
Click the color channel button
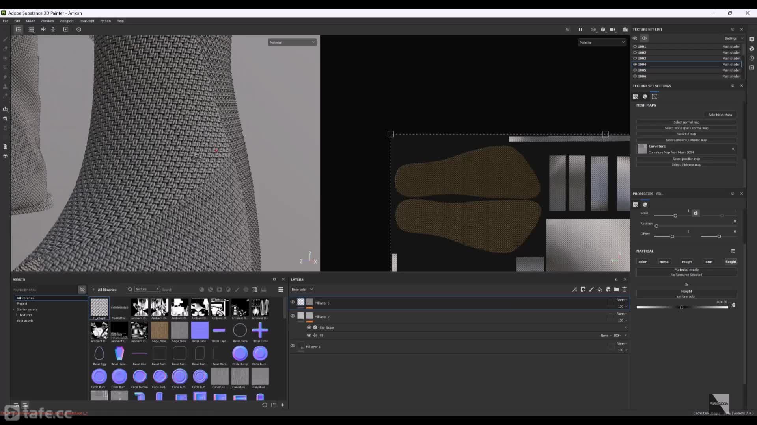point(643,262)
